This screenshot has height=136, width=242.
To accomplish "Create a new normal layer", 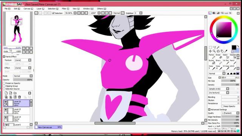I will click(6, 93).
